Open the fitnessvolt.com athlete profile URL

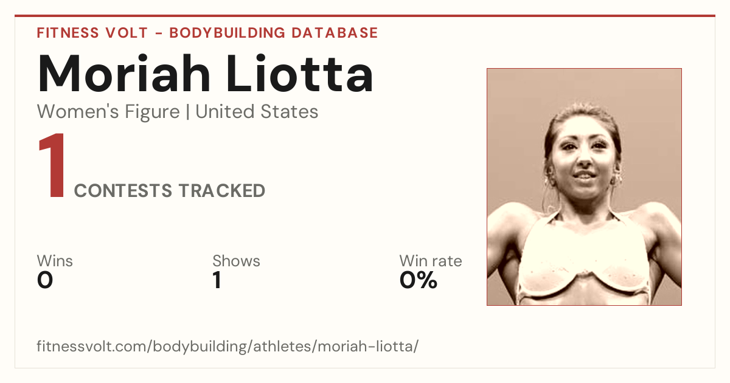(228, 347)
